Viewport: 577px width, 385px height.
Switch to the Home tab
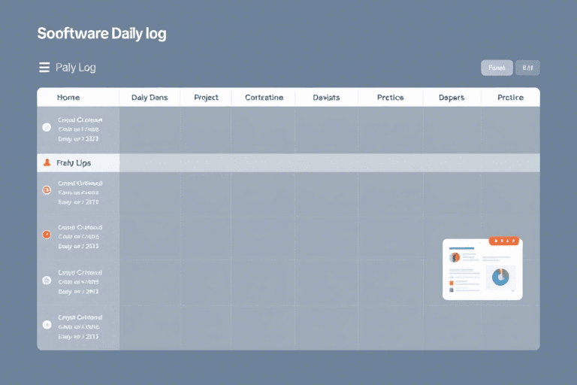point(68,98)
